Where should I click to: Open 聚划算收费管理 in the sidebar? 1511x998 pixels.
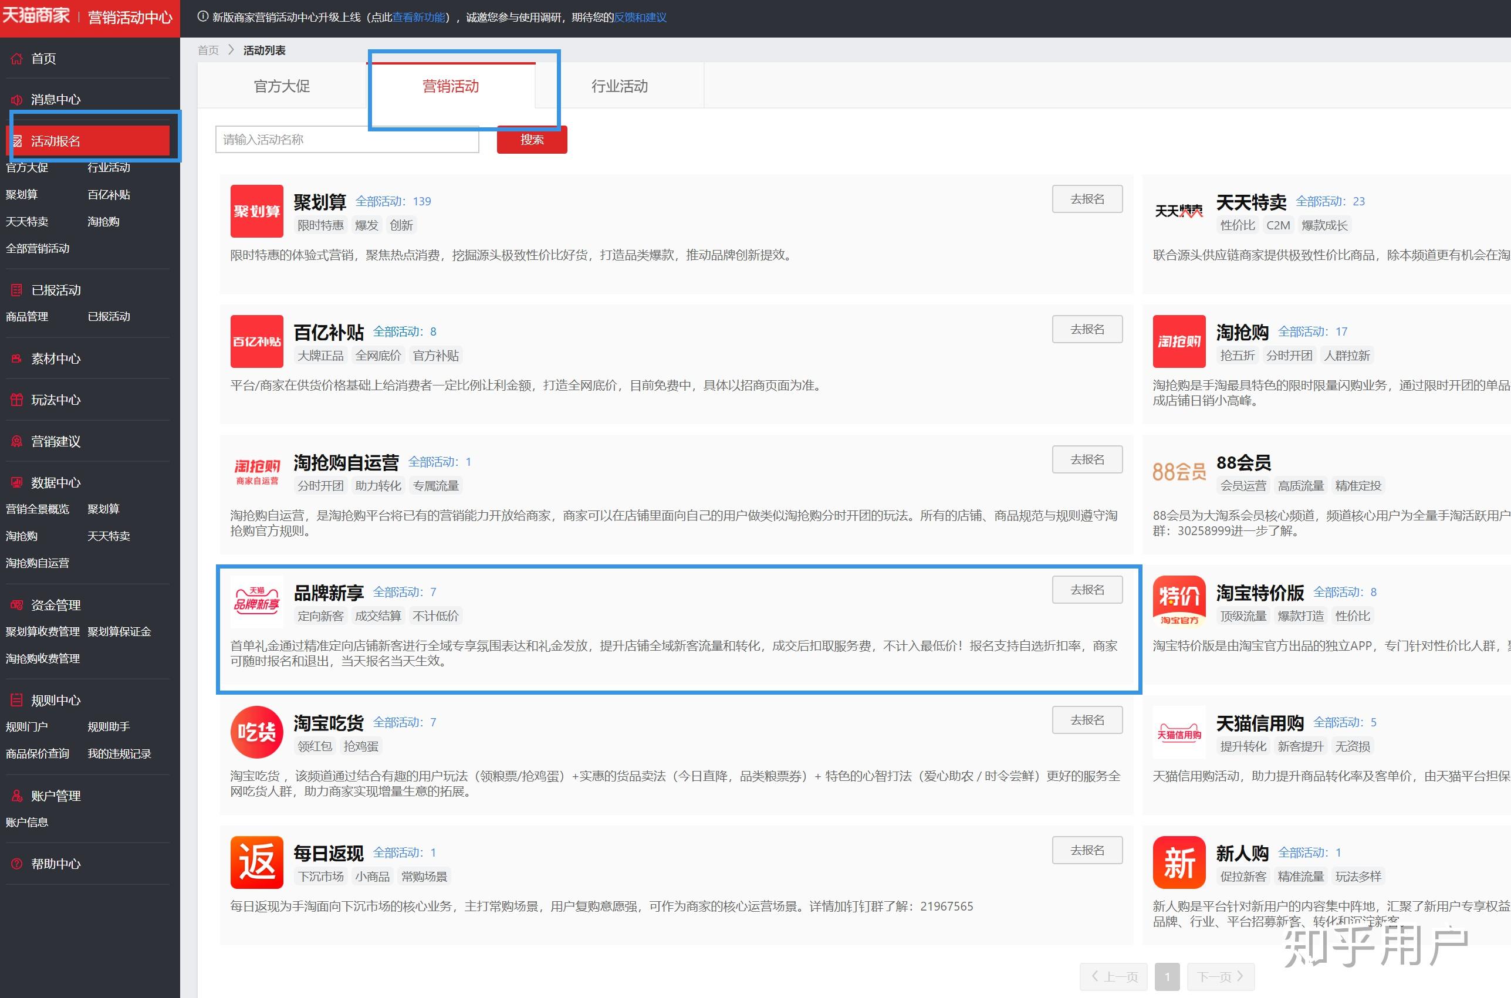click(x=43, y=632)
